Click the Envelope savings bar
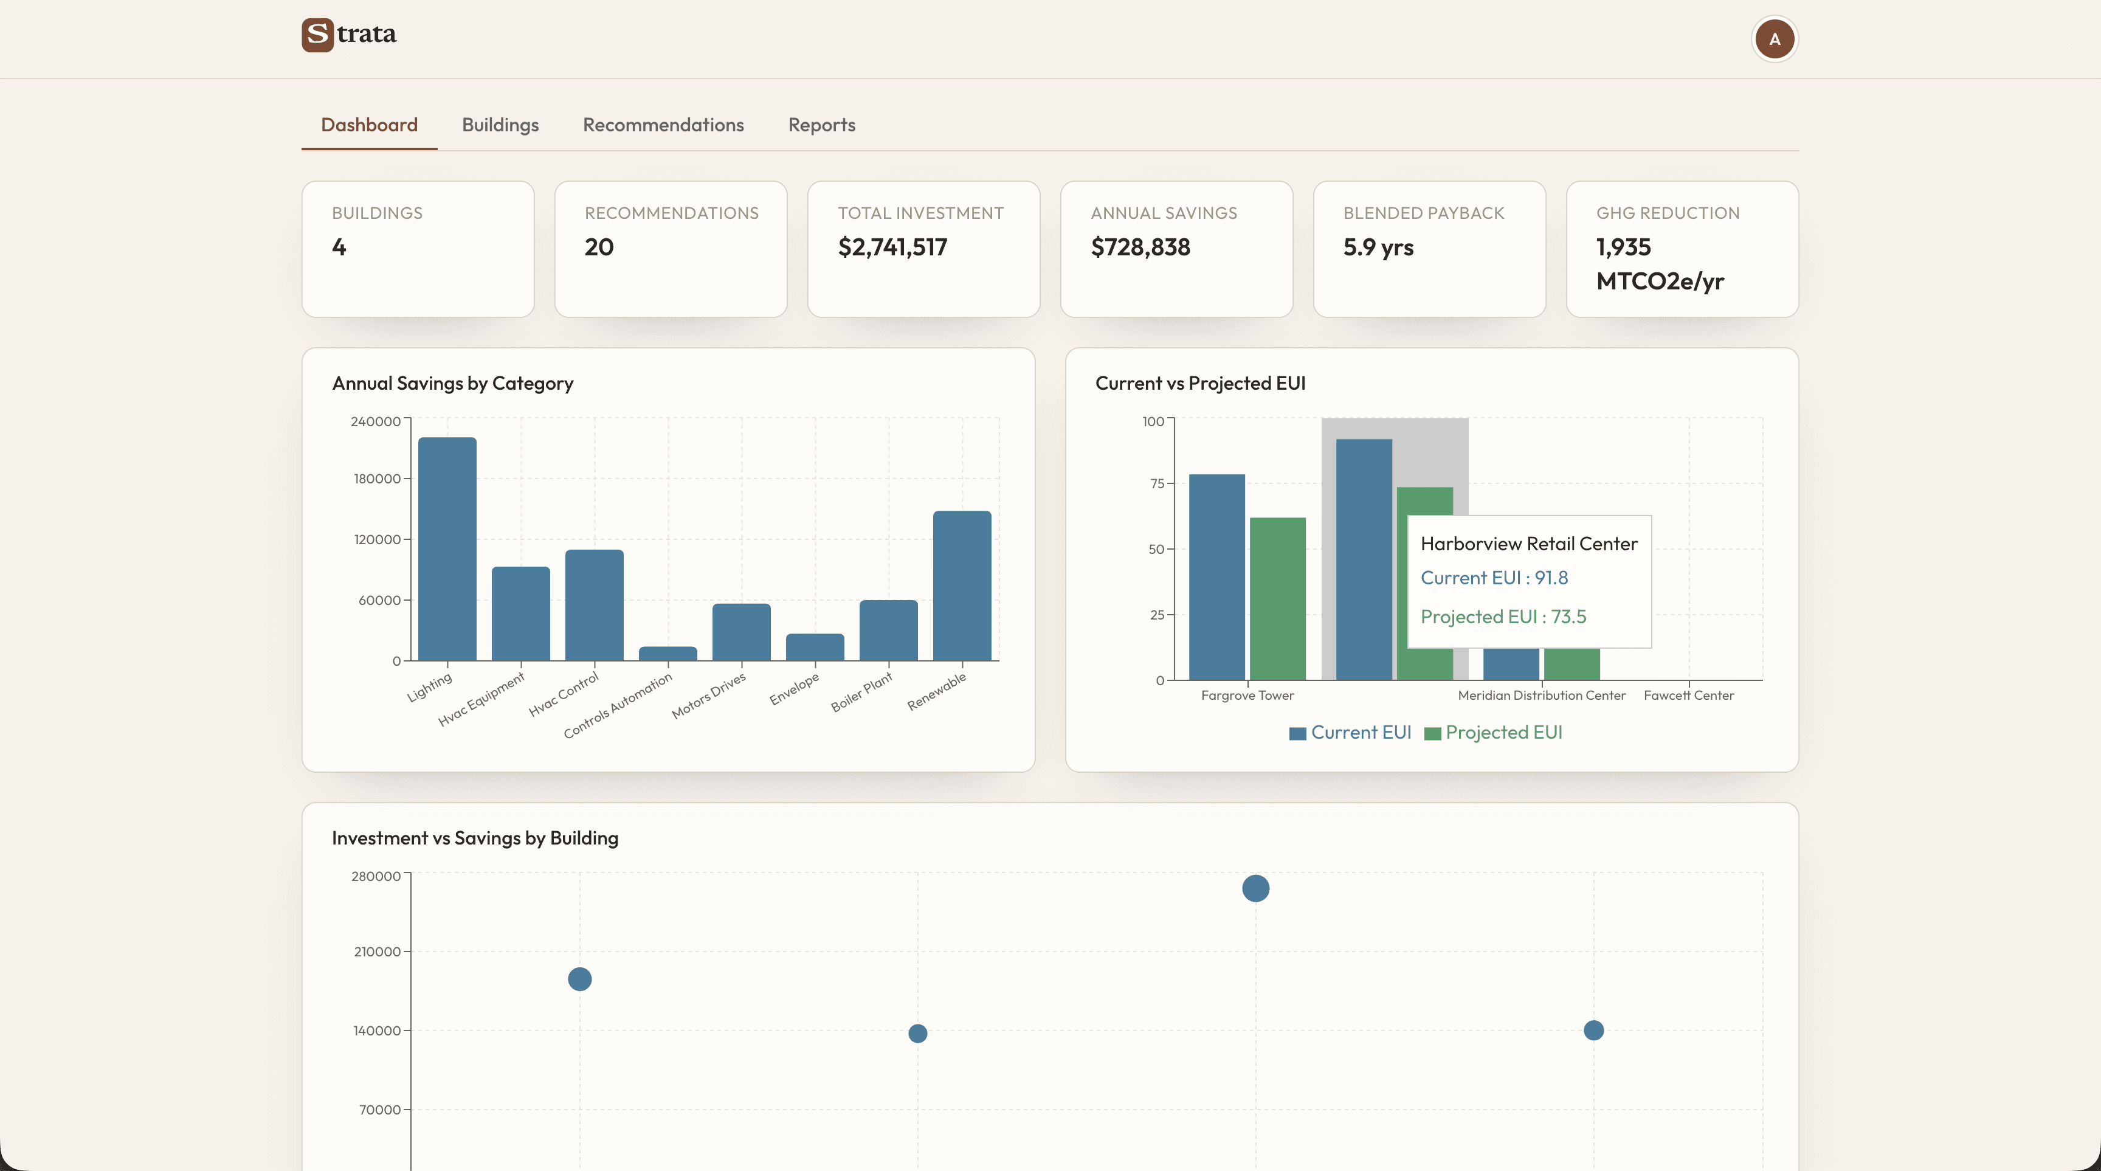The image size is (2101, 1171). [x=815, y=648]
